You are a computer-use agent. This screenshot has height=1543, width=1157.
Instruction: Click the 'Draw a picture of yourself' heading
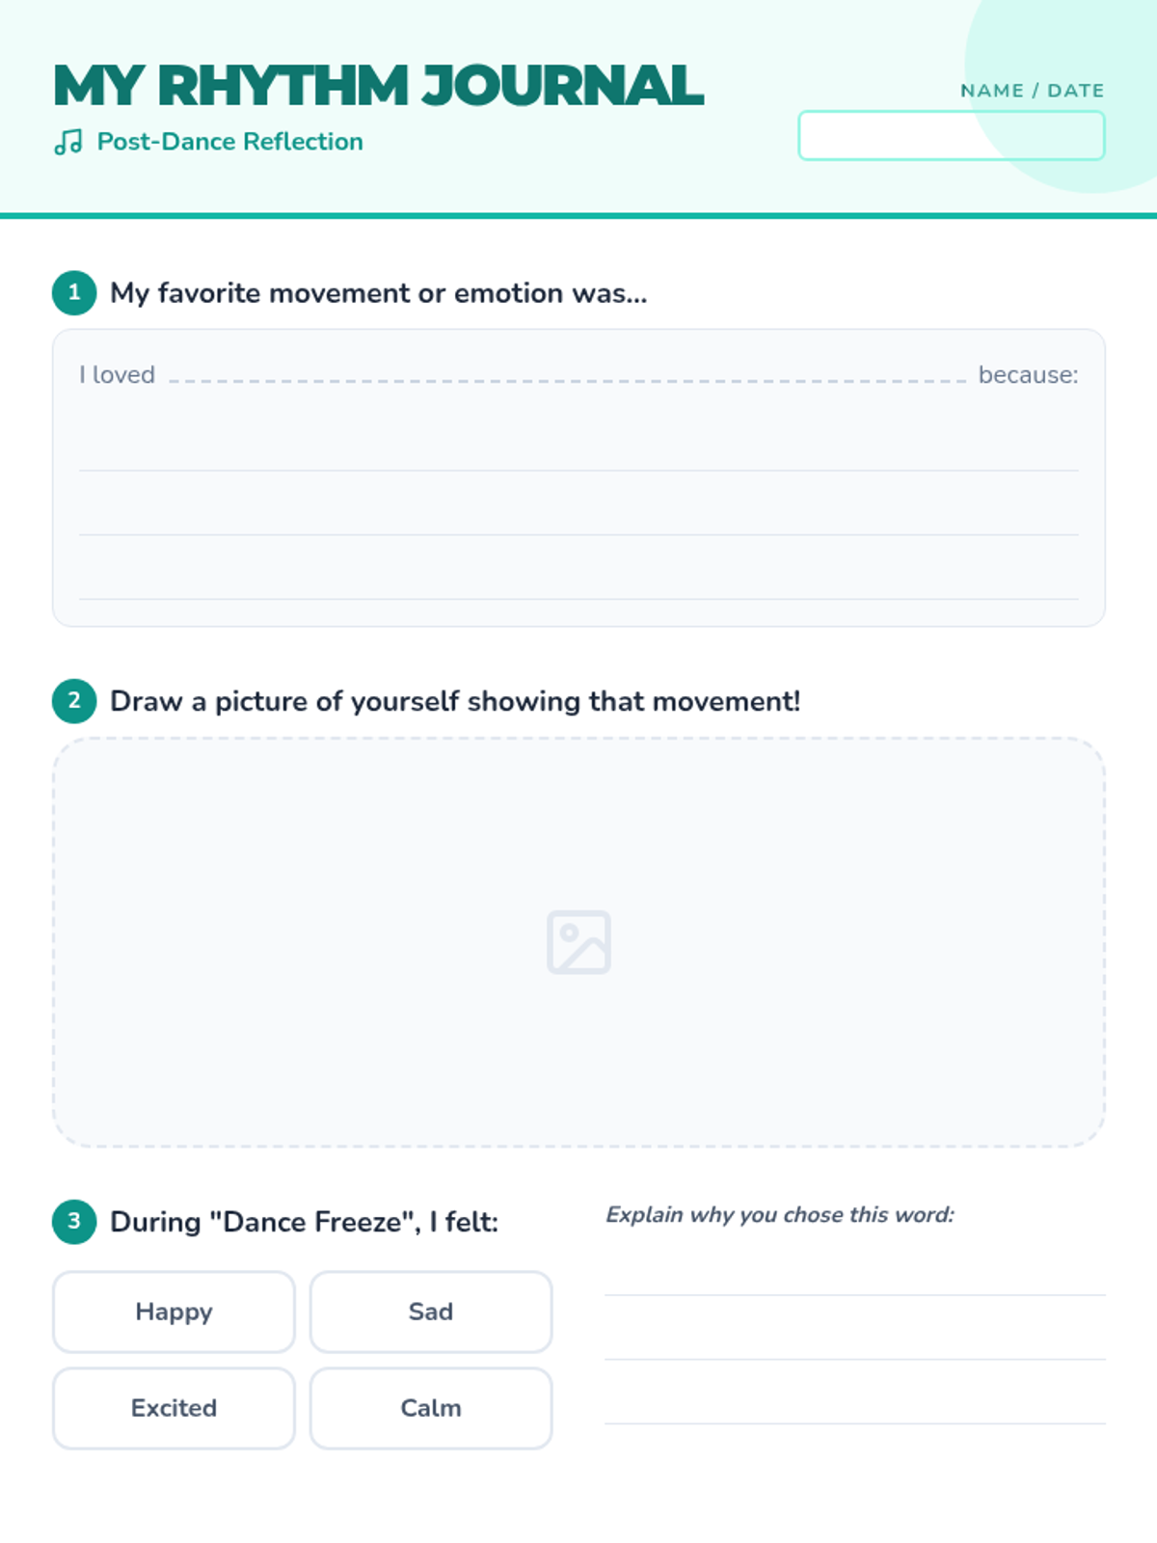tap(455, 701)
